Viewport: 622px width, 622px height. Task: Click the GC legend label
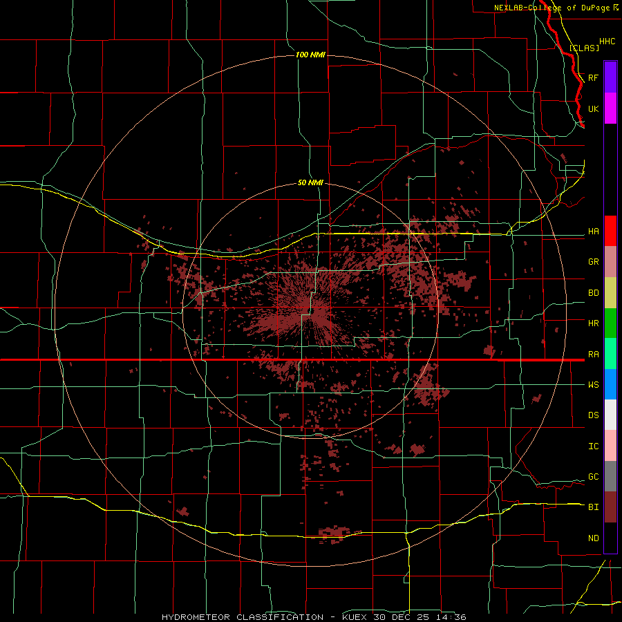coord(593,476)
